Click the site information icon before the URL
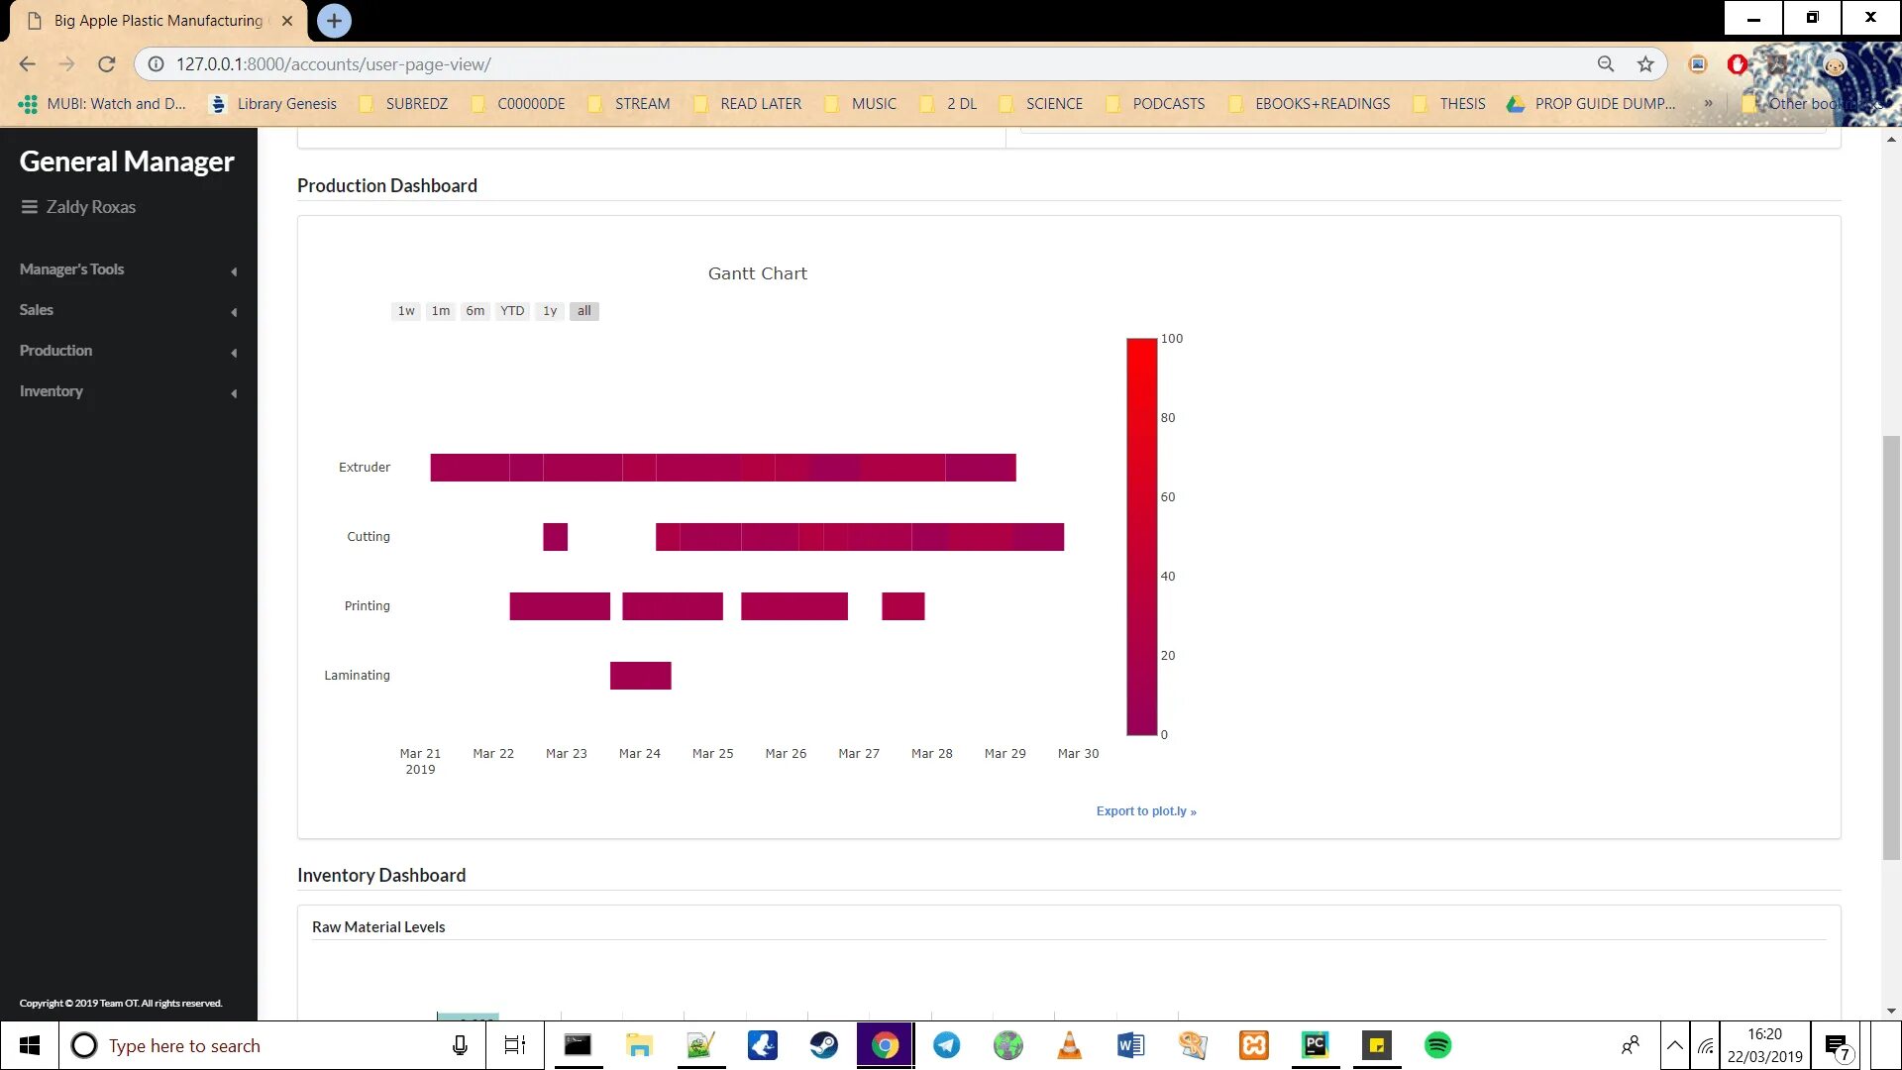The height and width of the screenshot is (1070, 1902). (156, 64)
